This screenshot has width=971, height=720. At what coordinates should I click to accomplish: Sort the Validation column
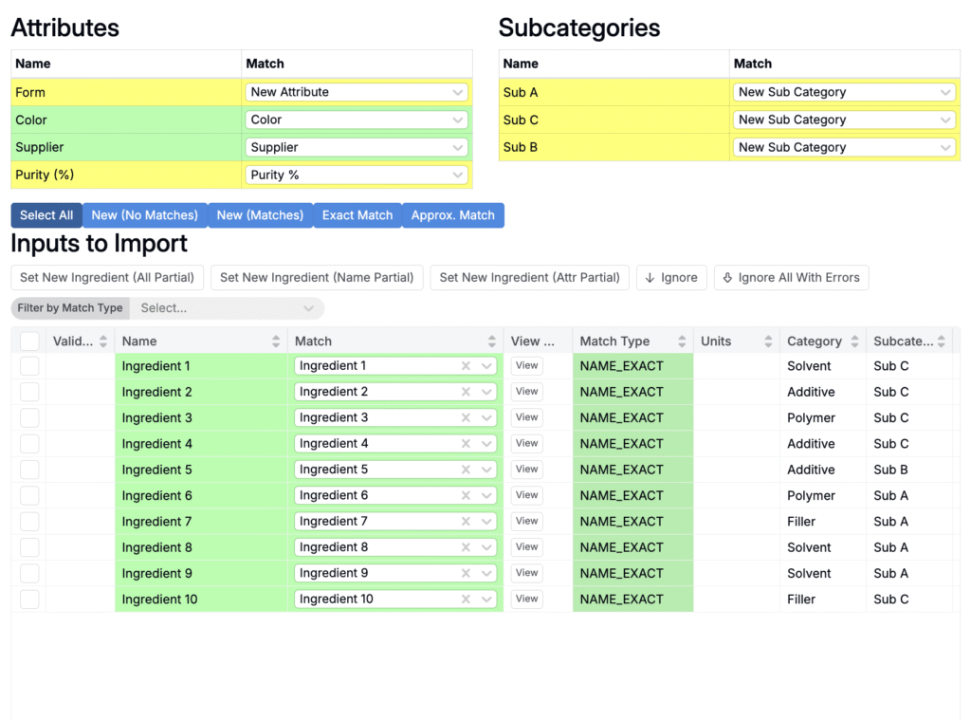click(x=100, y=341)
